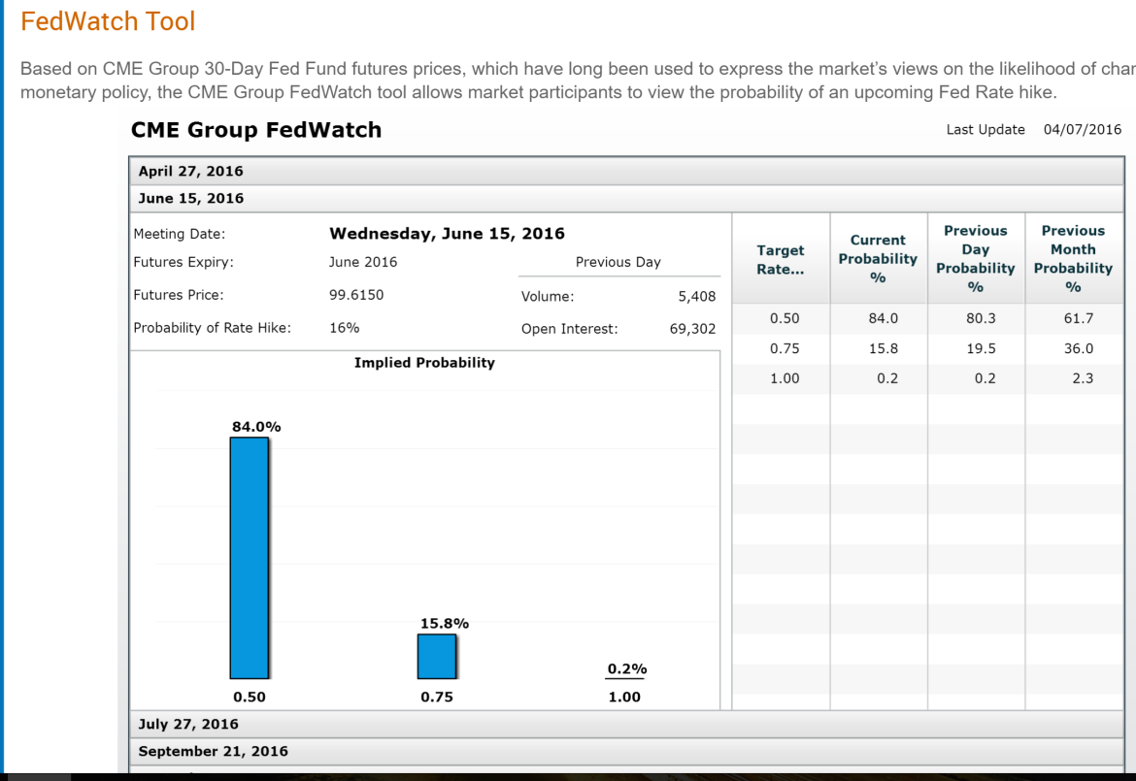Click the 84.0% bar label

(256, 427)
